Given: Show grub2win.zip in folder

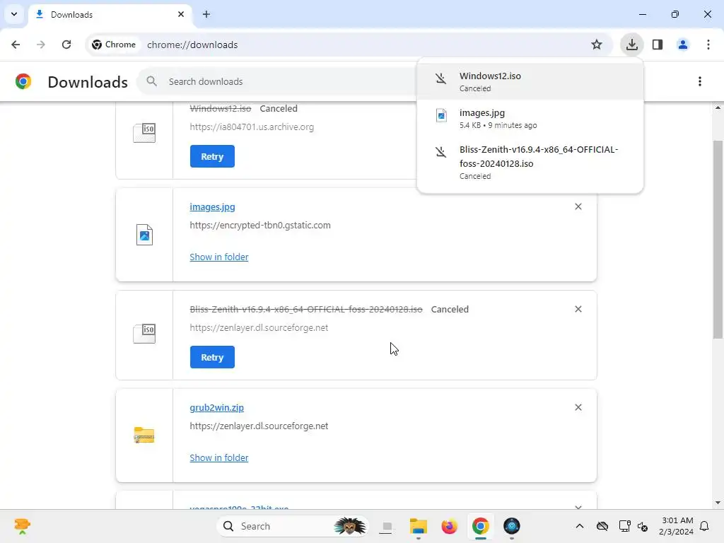Looking at the screenshot, I should point(219,458).
